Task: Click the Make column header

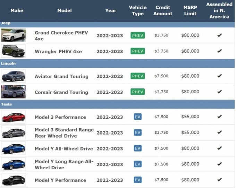Action: [17, 10]
